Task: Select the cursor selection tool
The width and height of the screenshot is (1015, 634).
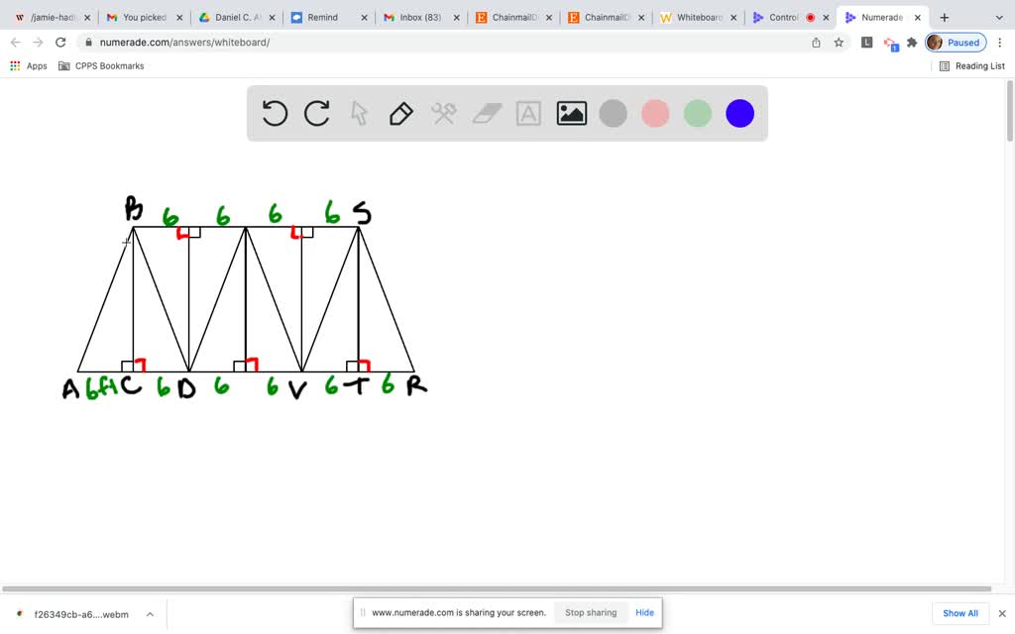Action: click(359, 113)
